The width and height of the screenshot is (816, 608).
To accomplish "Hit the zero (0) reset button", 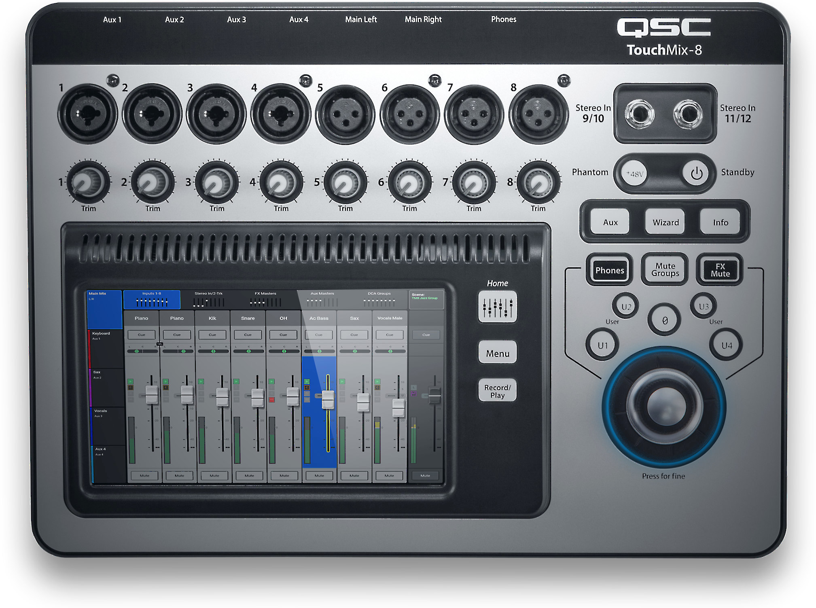I will click(x=664, y=320).
